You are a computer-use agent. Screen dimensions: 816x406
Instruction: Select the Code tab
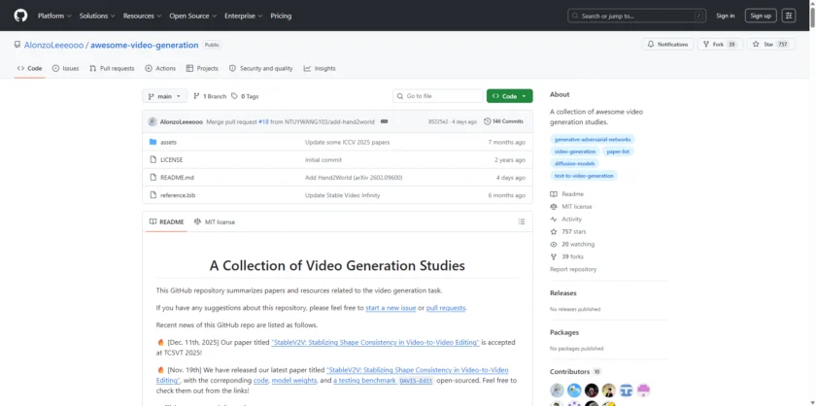click(x=30, y=69)
